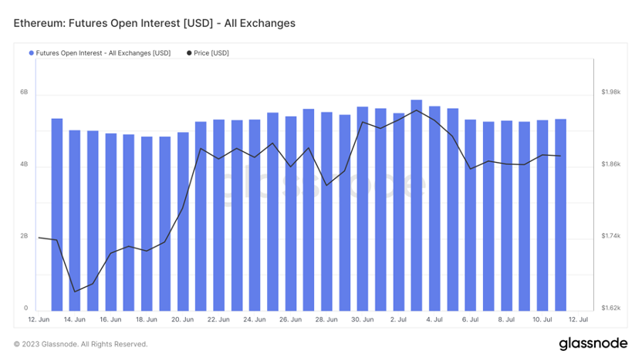Select the last bar before 12. Jul
The height and width of the screenshot is (361, 642).
click(560, 214)
